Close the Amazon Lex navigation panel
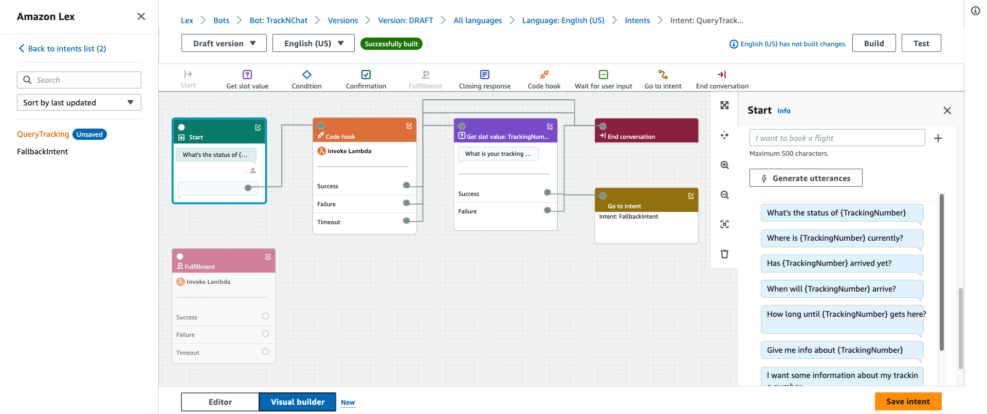987x414 pixels. click(141, 16)
